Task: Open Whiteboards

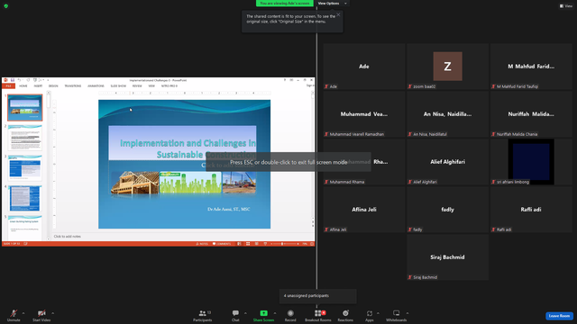Action: [397, 315]
